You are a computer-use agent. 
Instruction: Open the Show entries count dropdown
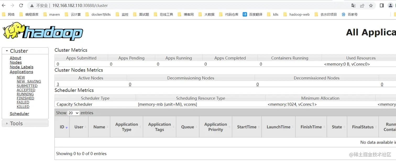pyautogui.click(x=73, y=113)
